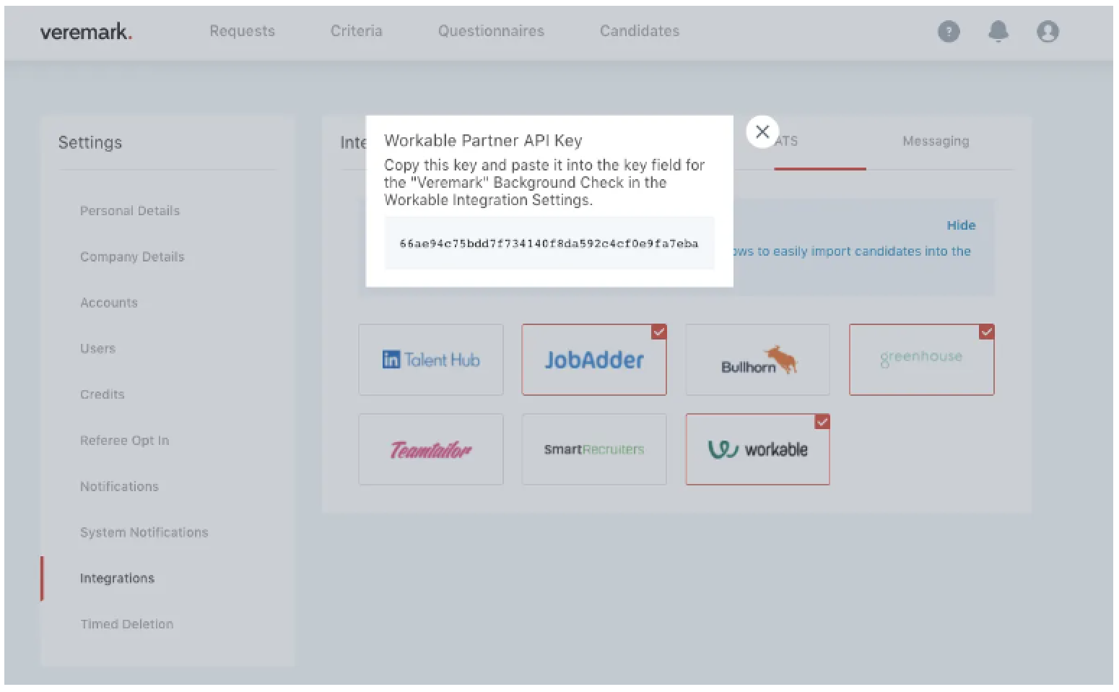Open the user profile avatar icon
The image size is (1119, 692).
click(x=1048, y=32)
